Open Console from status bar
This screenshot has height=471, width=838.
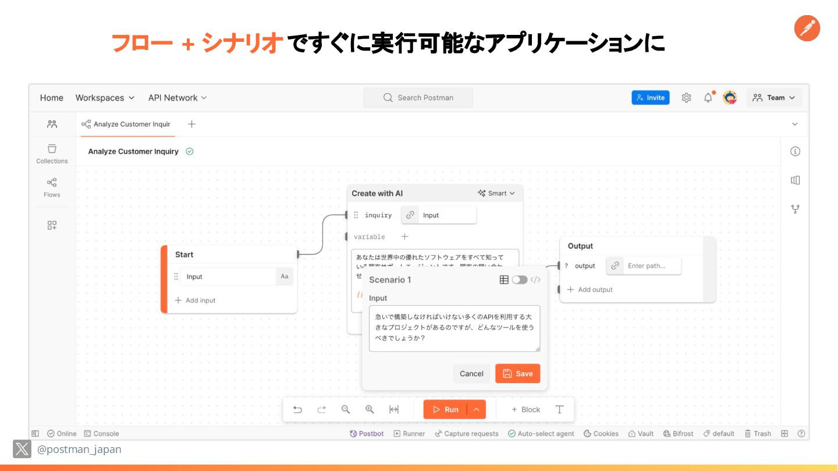point(101,434)
